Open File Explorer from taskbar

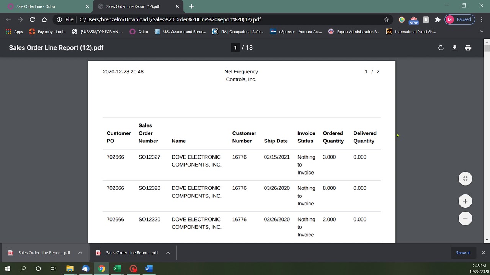(70, 269)
